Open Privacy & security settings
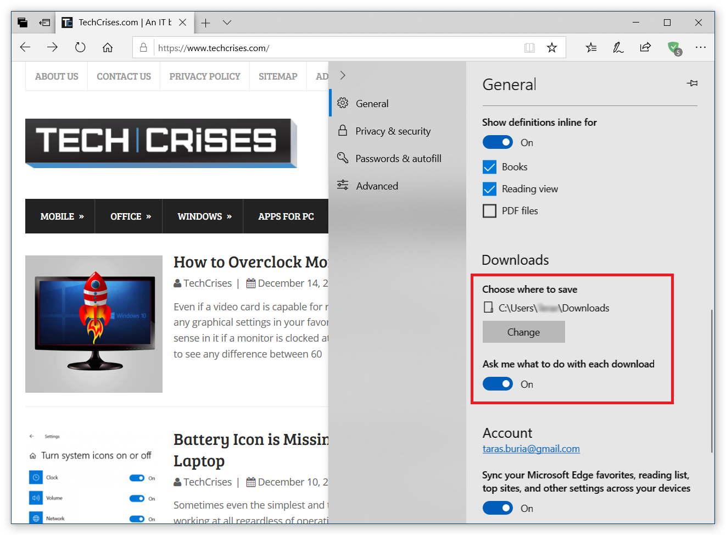This screenshot has height=535, width=726. coord(398,131)
